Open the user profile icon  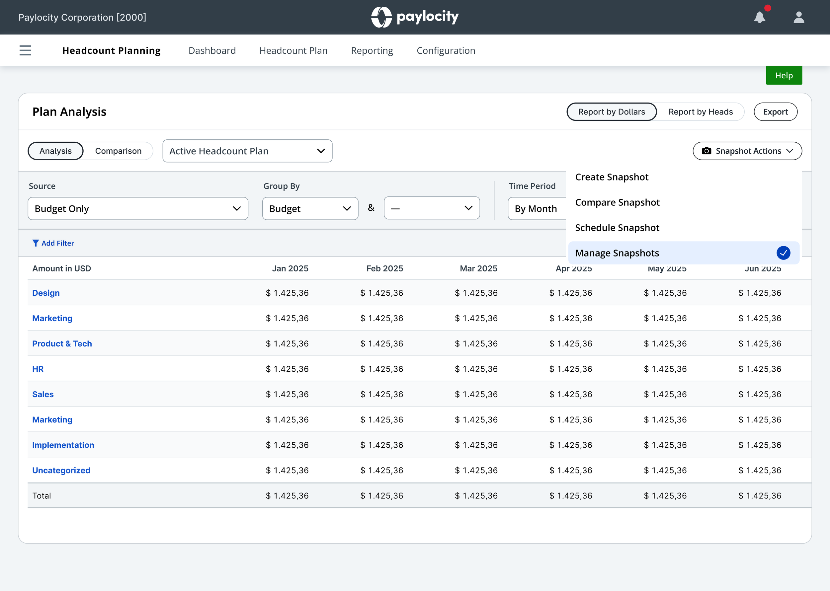[x=799, y=17]
